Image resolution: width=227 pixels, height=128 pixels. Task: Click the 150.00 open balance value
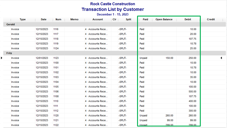[x=170, y=58]
